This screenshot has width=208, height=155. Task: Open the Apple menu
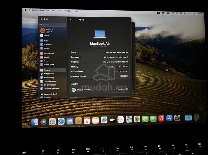(x=25, y=10)
